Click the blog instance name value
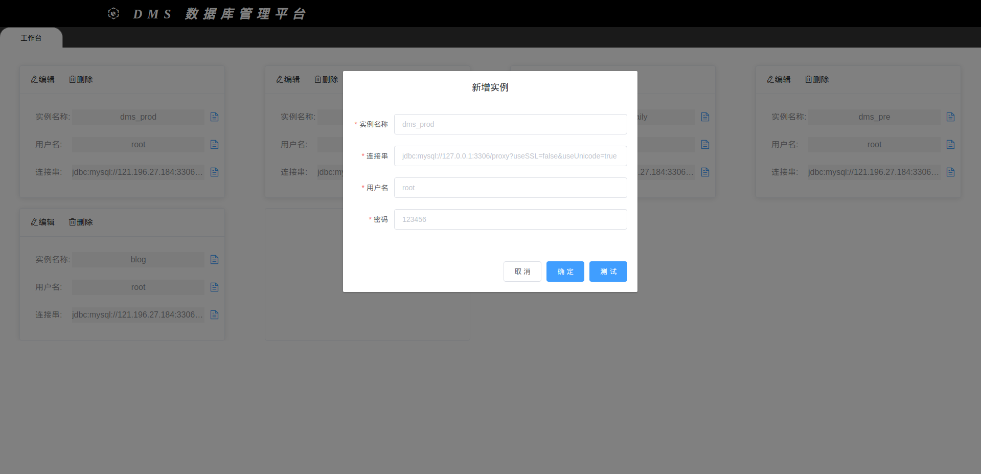This screenshot has height=474, width=981. coord(138,260)
